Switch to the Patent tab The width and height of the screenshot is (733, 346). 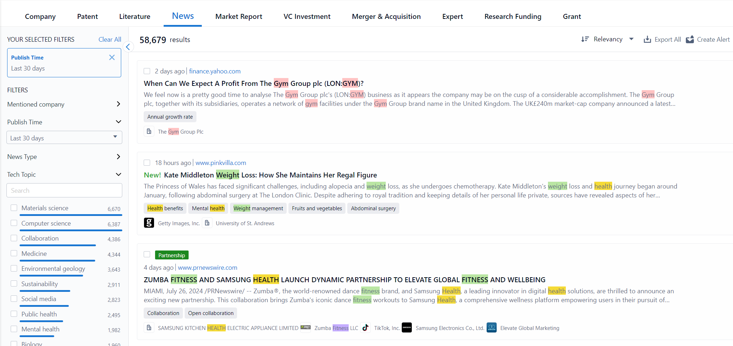(87, 16)
